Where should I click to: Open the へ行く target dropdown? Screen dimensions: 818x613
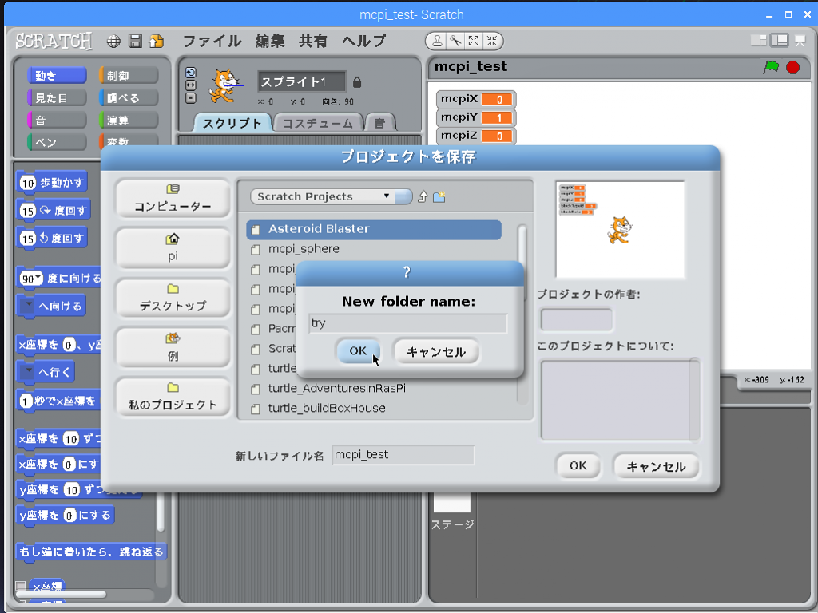pyautogui.click(x=28, y=370)
